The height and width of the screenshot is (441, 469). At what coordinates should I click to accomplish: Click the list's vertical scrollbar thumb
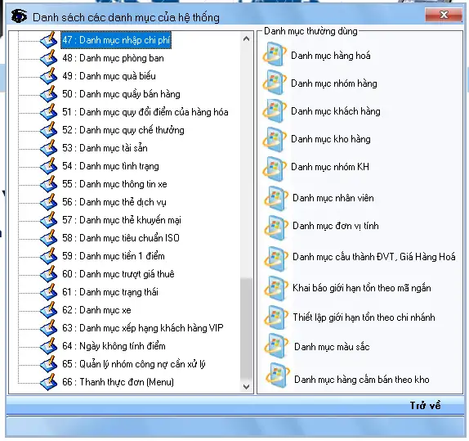246,329
